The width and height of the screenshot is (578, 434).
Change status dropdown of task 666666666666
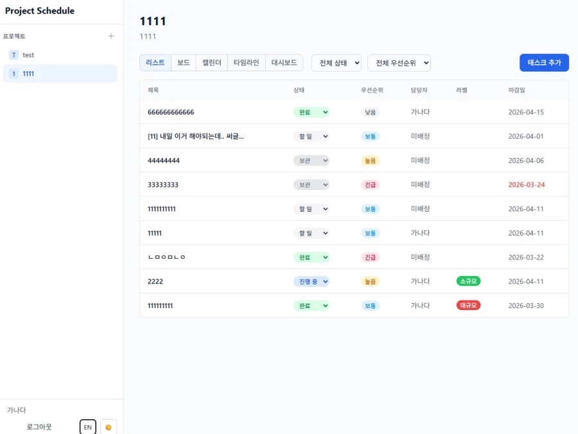click(311, 112)
